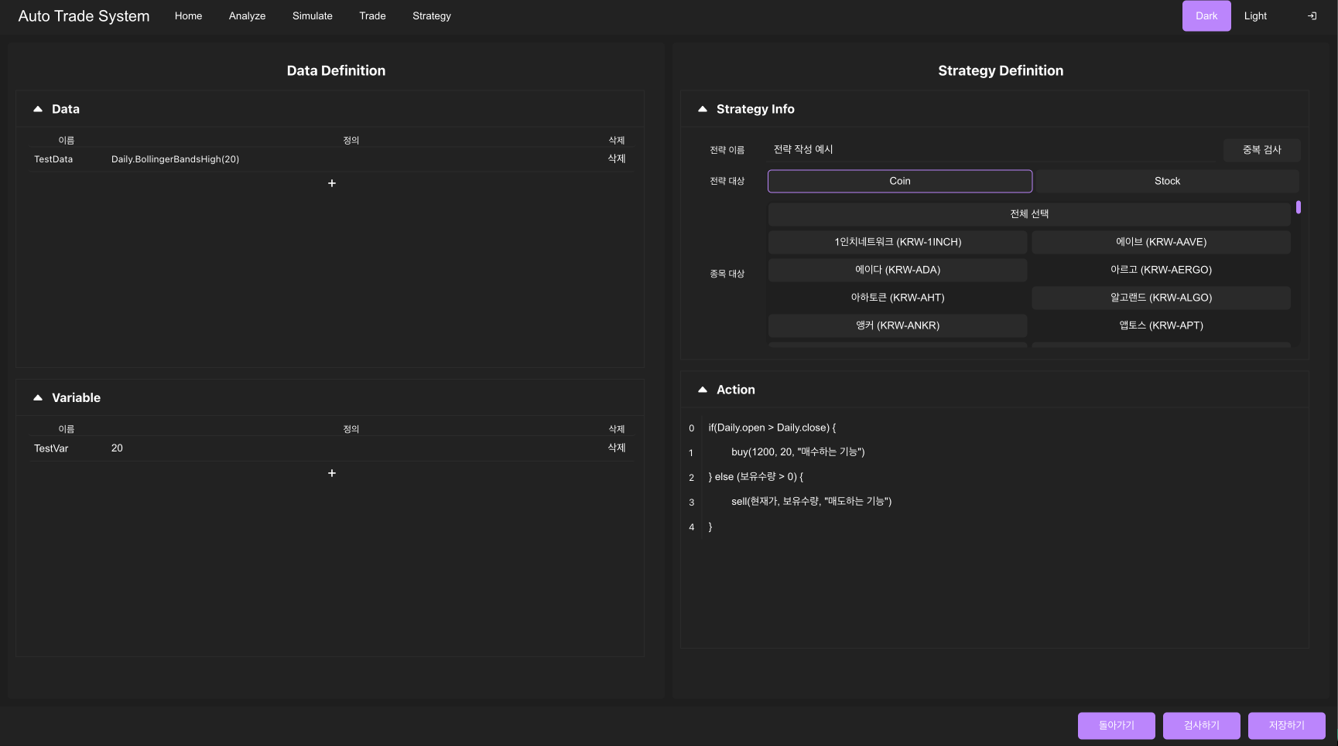Switch to Light theme

[x=1255, y=16]
